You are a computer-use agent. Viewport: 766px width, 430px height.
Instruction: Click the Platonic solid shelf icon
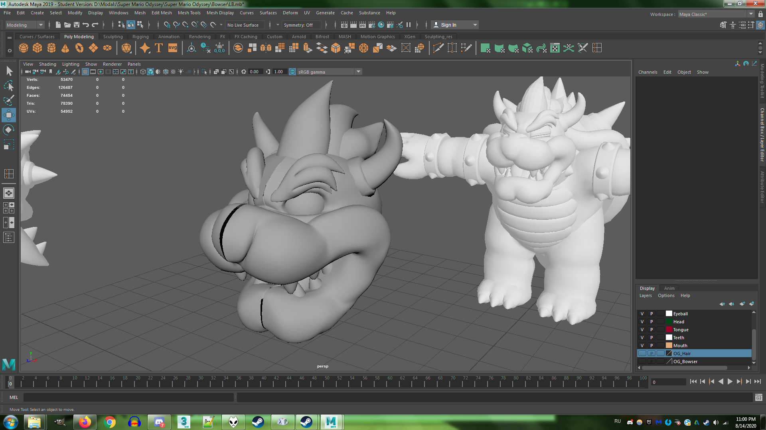[126, 48]
